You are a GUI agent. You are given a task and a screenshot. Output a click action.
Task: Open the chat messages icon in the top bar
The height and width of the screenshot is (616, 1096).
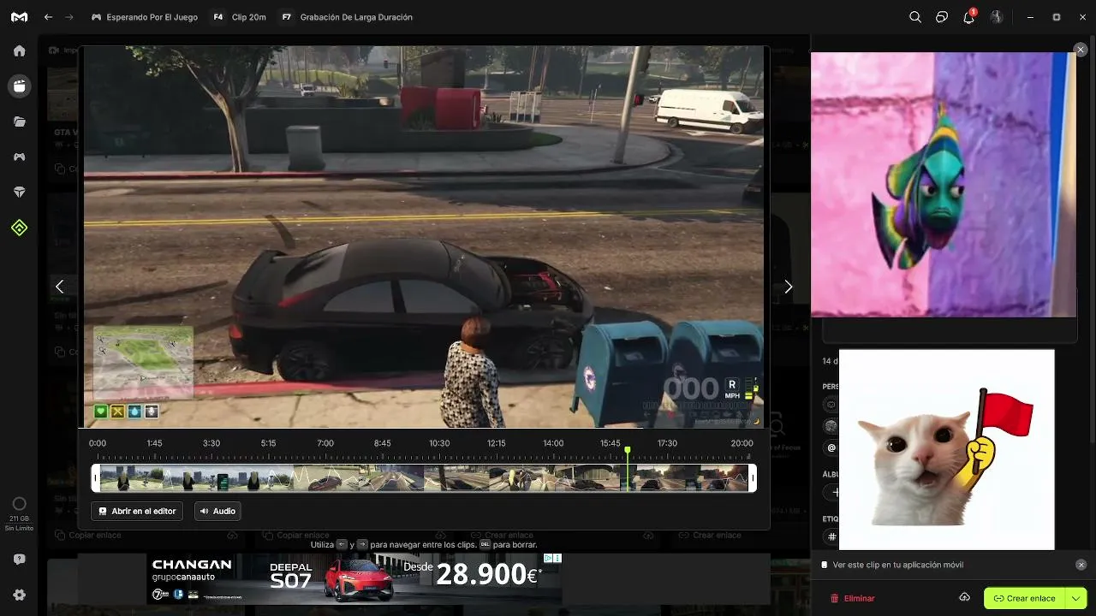coord(942,17)
